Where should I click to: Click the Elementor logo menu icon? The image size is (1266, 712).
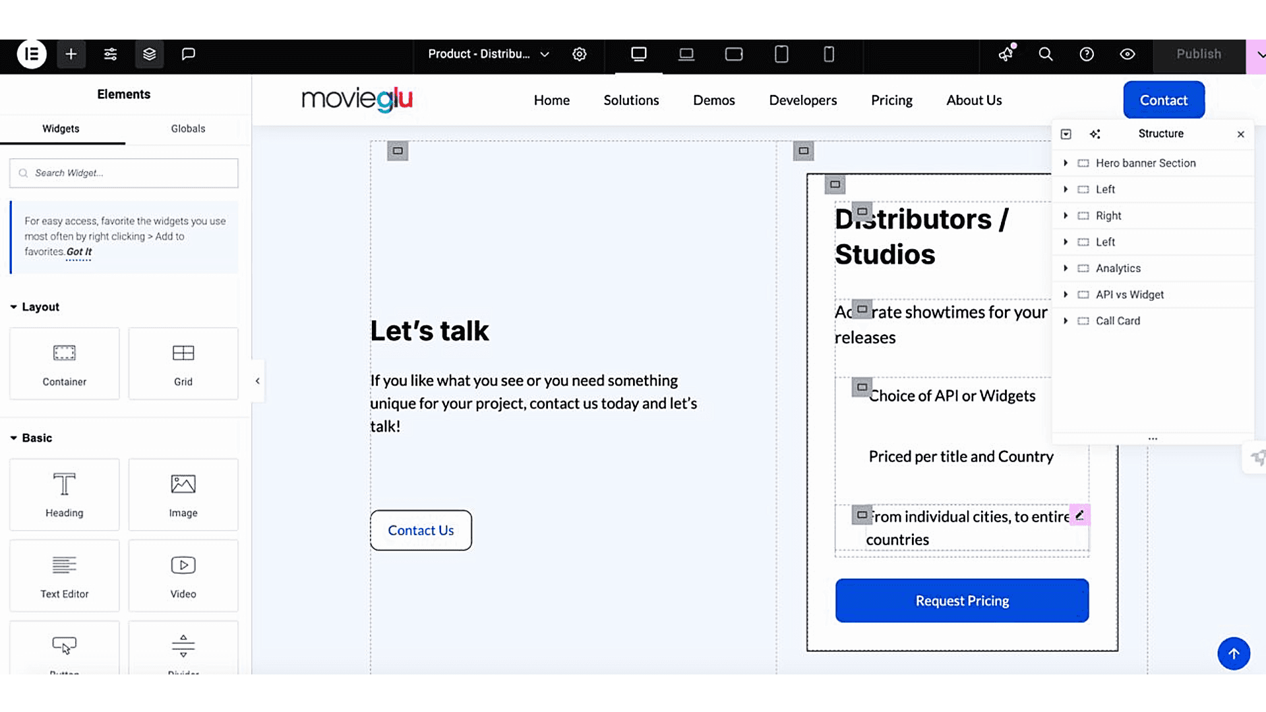31,54
